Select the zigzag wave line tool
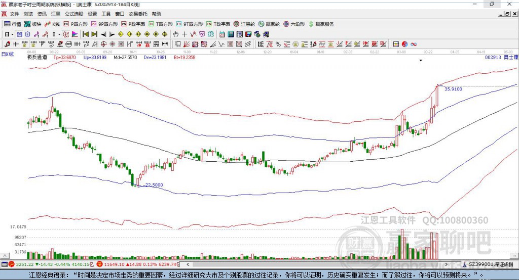 [x=221, y=44]
